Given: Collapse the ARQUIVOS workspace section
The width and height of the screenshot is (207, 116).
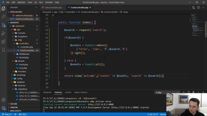Looking at the screenshot, I should [x=9, y=23].
